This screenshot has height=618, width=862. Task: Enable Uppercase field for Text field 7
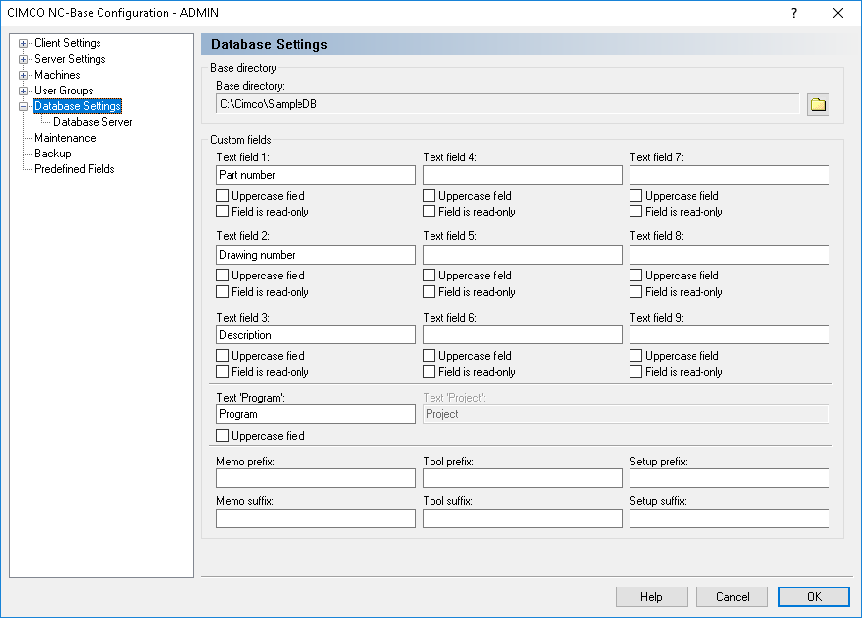(635, 196)
